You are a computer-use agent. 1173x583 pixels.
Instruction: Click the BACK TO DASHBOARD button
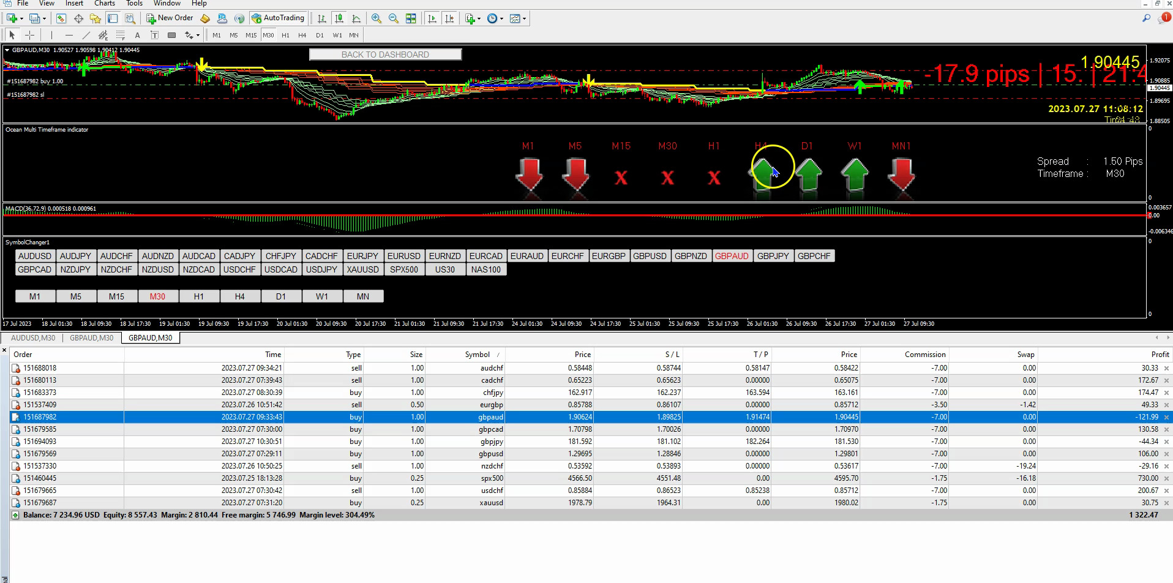click(385, 55)
